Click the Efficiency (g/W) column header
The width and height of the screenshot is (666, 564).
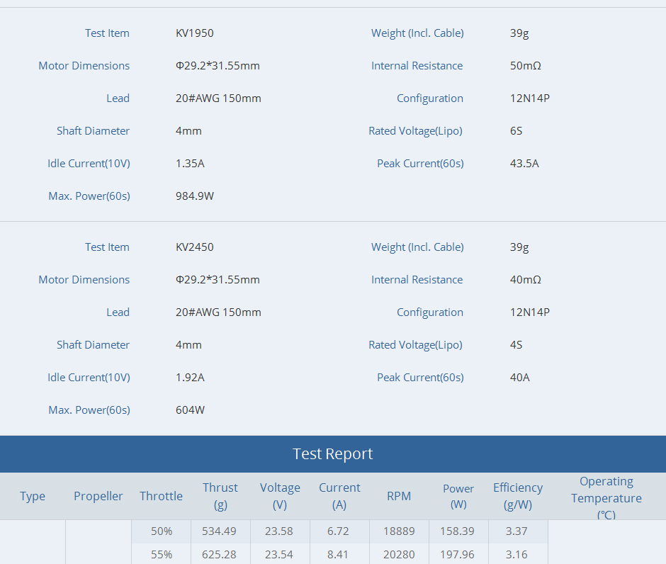pyautogui.click(x=518, y=496)
